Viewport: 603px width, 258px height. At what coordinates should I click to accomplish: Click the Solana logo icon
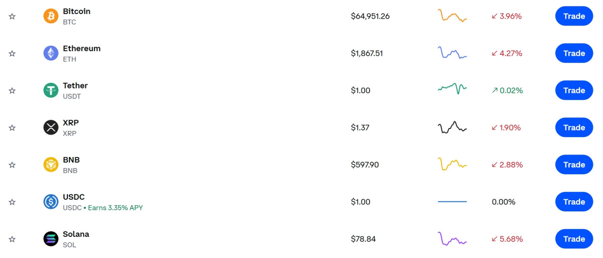(51, 239)
